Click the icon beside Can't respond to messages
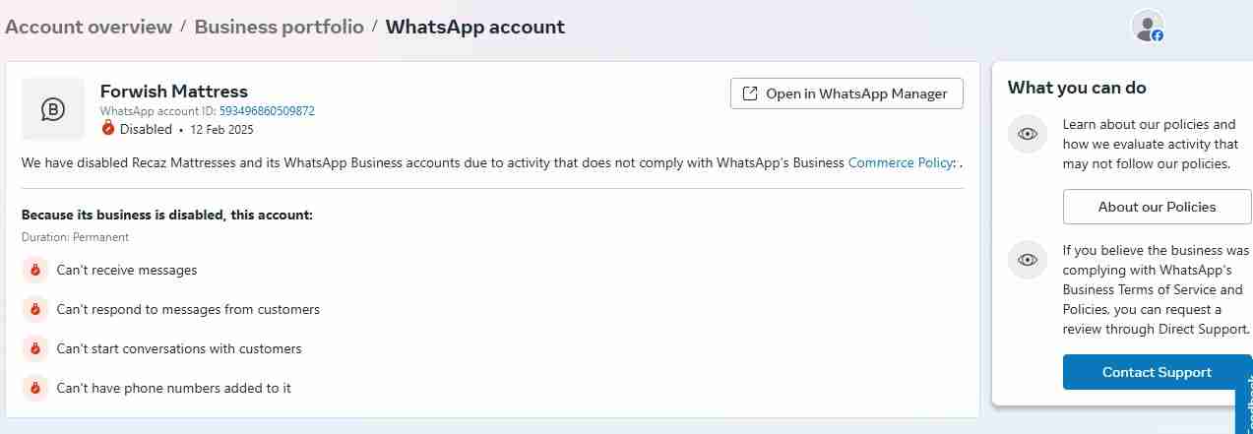Viewport: 1253px width, 434px height. click(x=34, y=309)
